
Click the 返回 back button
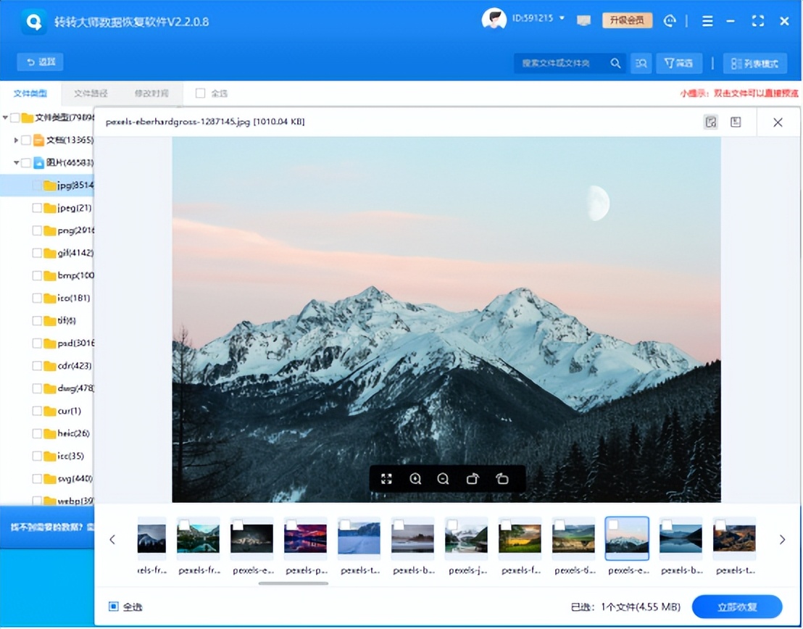pos(40,62)
